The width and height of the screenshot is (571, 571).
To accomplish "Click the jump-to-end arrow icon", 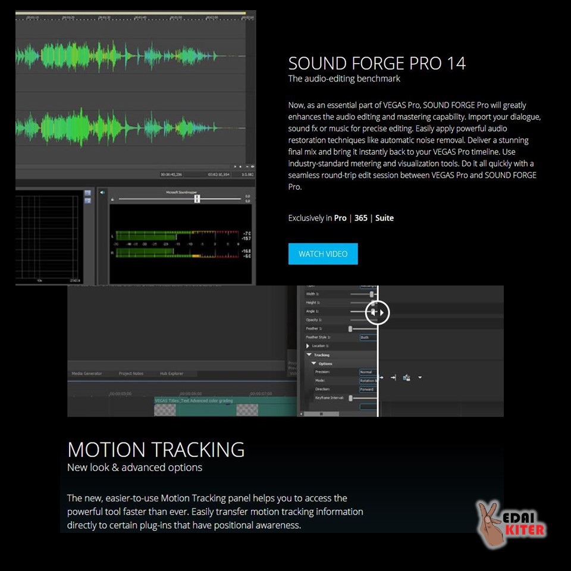I will pyautogui.click(x=393, y=378).
